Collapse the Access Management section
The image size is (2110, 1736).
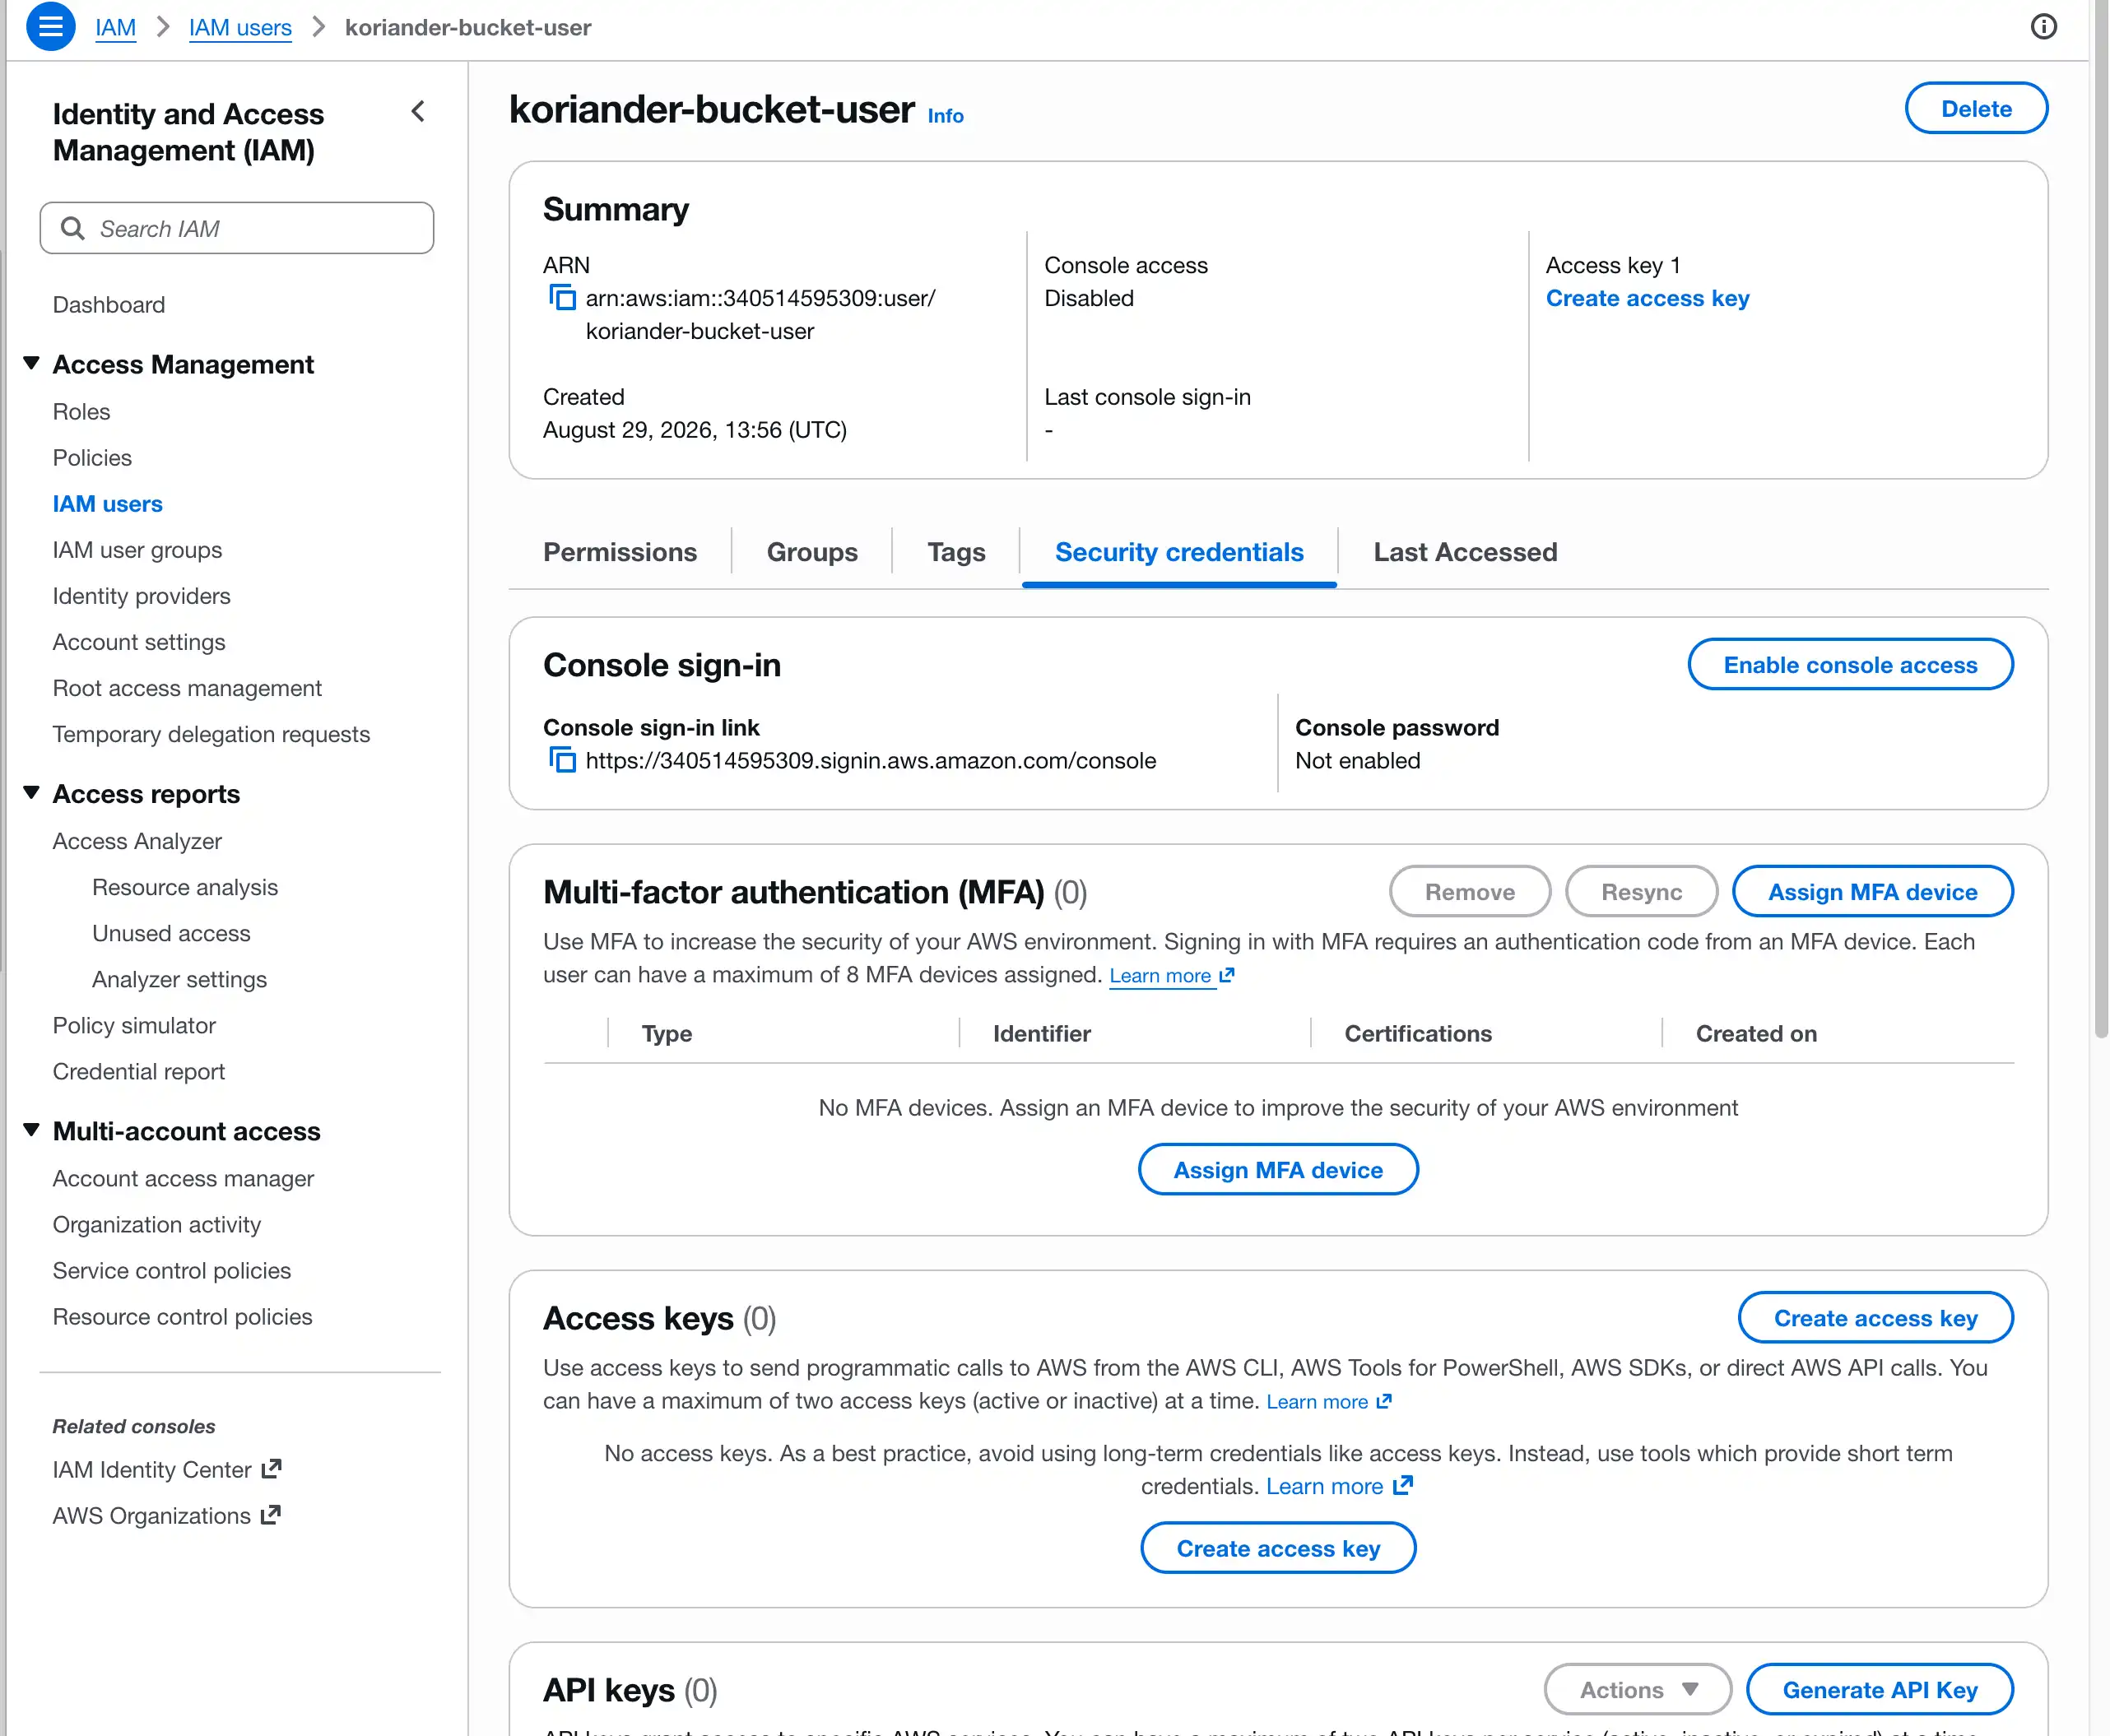(31, 364)
